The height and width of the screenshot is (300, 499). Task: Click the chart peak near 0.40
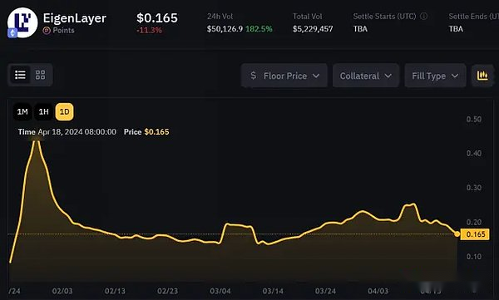point(36,141)
